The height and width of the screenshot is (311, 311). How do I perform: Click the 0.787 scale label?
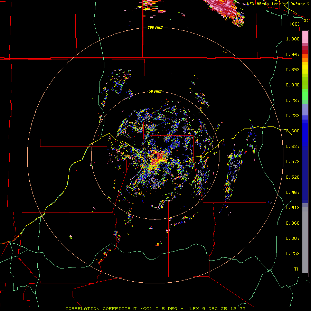pos(293,100)
